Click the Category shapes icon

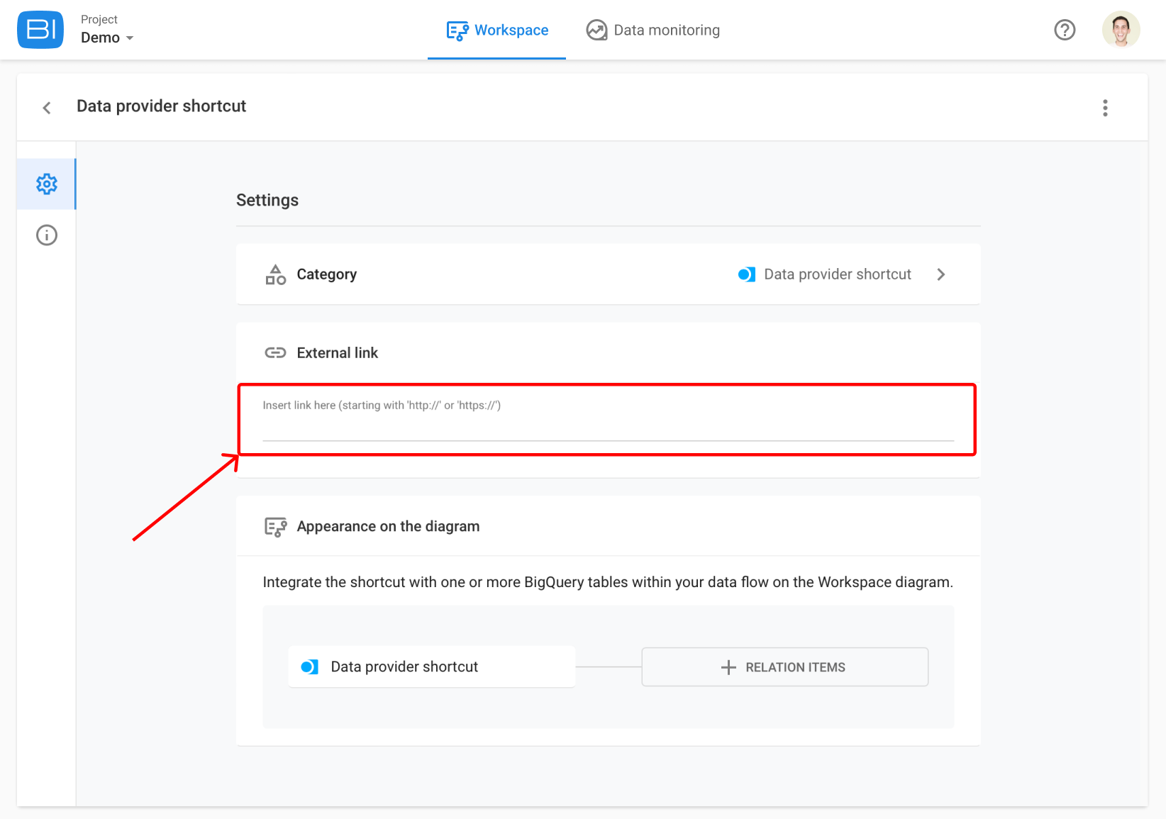pyautogui.click(x=275, y=274)
